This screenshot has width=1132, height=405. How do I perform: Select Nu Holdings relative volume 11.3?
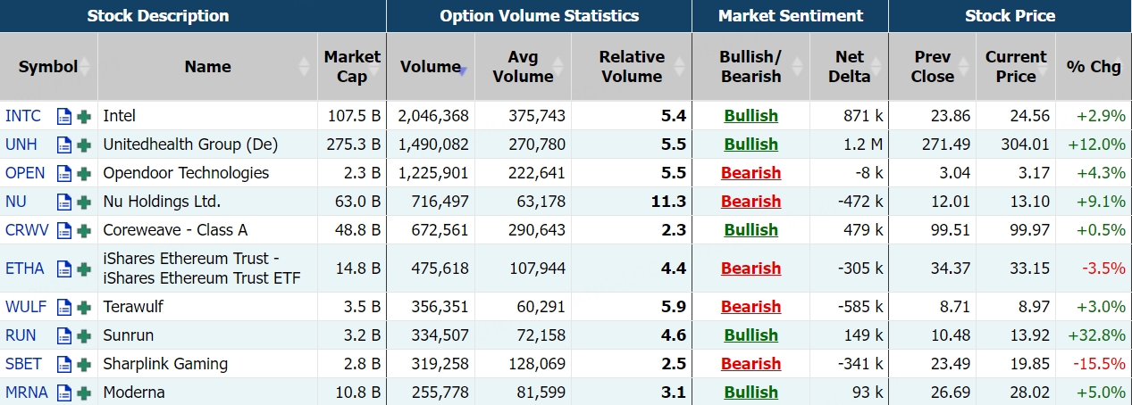click(632, 202)
